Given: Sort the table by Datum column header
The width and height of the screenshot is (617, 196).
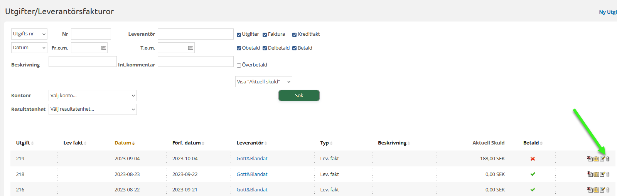Looking at the screenshot, I should point(123,143).
